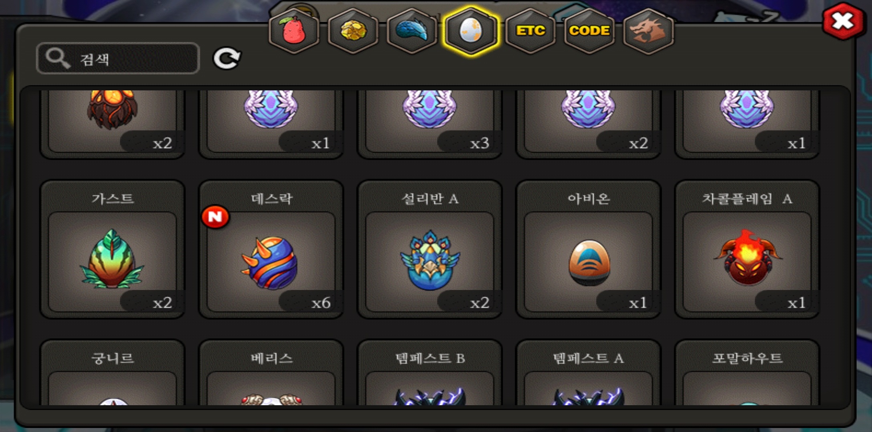Image resolution: width=872 pixels, height=432 pixels.
Task: Open the 템페스트 B egg slot
Action: pyautogui.click(x=429, y=372)
